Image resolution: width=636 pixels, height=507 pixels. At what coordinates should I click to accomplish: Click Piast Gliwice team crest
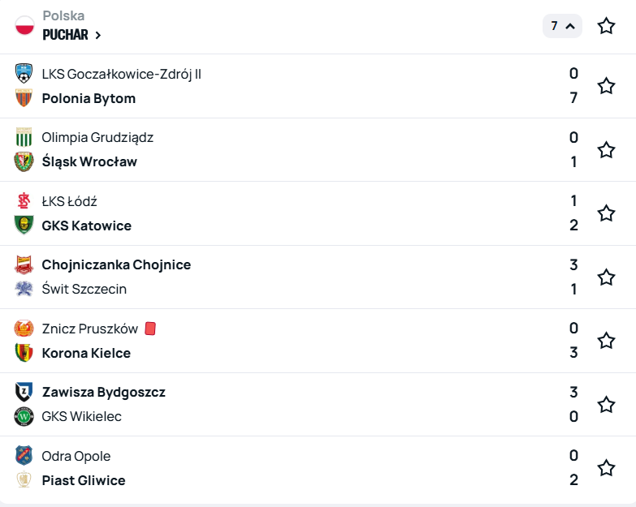click(24, 480)
